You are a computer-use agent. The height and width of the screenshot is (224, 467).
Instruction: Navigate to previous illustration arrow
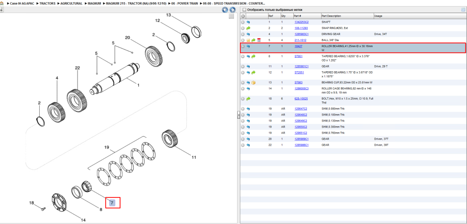pyautogui.click(x=225, y=10)
